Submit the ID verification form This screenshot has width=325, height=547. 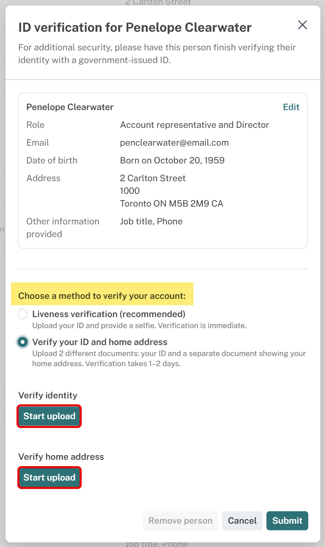point(287,521)
